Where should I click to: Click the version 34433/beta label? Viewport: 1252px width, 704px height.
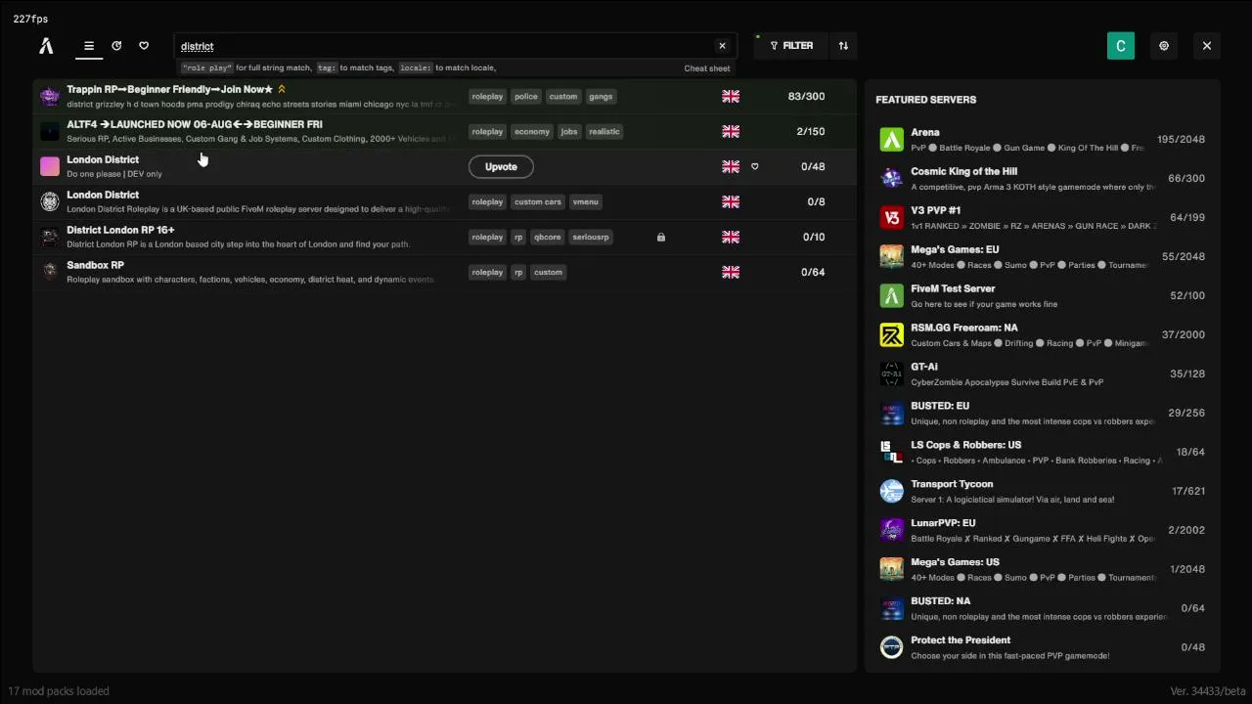[x=1208, y=691]
